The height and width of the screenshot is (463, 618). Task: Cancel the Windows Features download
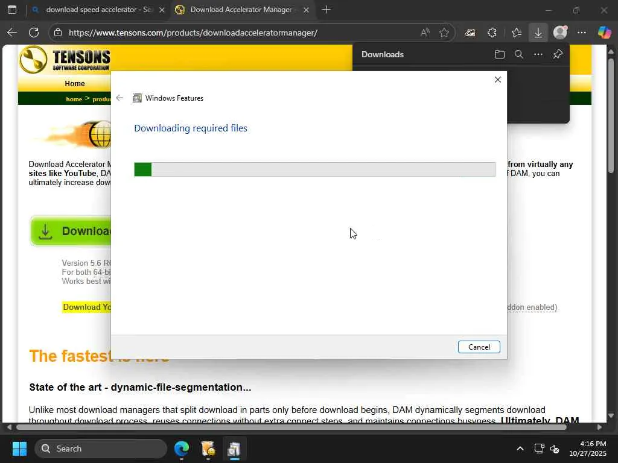pyautogui.click(x=479, y=347)
